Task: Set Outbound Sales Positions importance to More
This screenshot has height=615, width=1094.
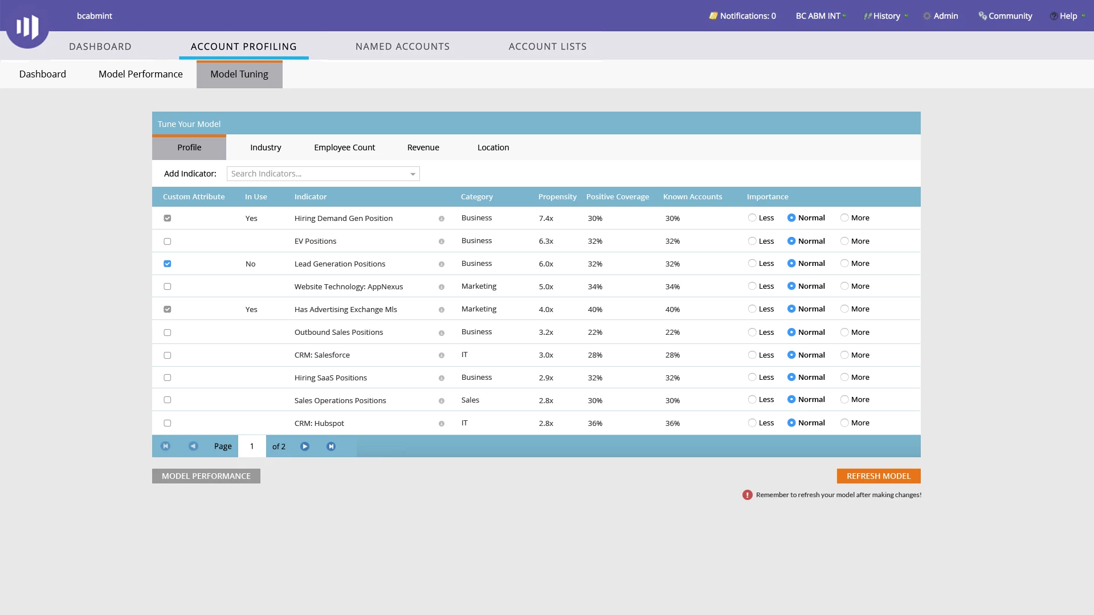Action: pyautogui.click(x=844, y=332)
